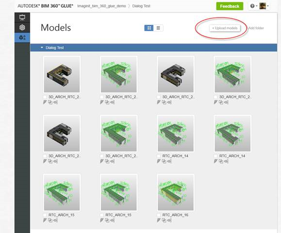This screenshot has width=281, height=233.
Task: Click the green Feedback button
Action: 230,6
